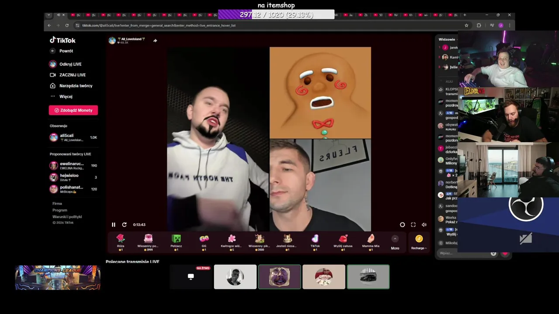Open the Ali_LoveIsland streamer avatar
Image resolution: width=559 pixels, height=314 pixels.
point(112,41)
